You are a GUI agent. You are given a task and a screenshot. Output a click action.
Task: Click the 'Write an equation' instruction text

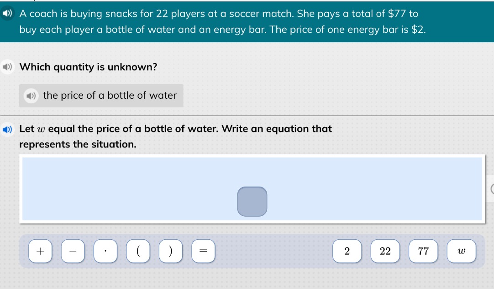coord(175,137)
